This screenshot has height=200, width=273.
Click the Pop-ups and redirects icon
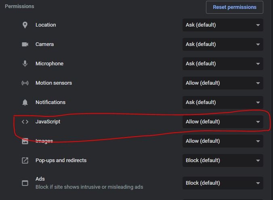(x=25, y=160)
